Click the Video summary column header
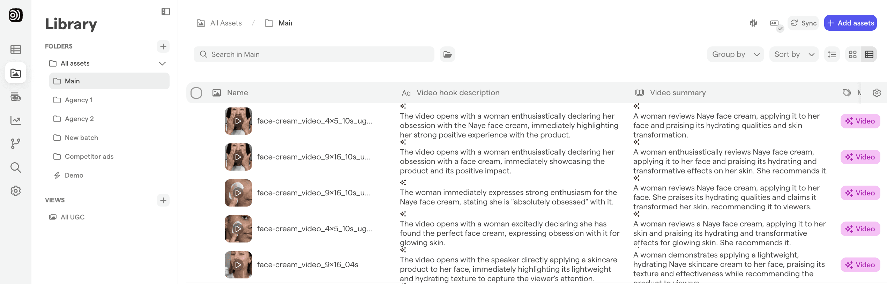This screenshot has height=284, width=887. (678, 93)
